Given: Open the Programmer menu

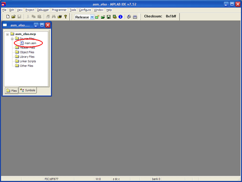Looking at the screenshot, I should click(x=59, y=10).
